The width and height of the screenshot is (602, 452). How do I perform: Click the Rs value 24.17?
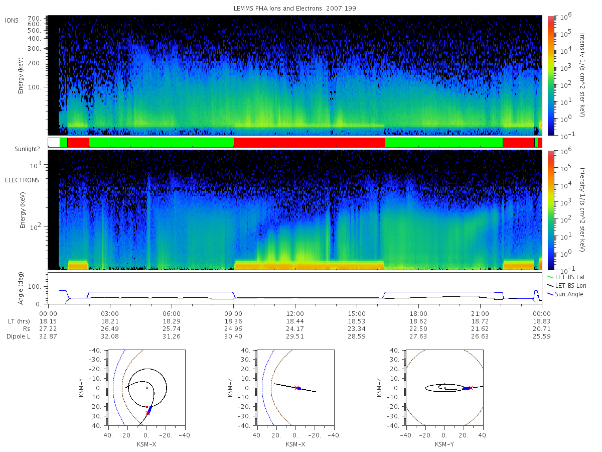[295, 328]
